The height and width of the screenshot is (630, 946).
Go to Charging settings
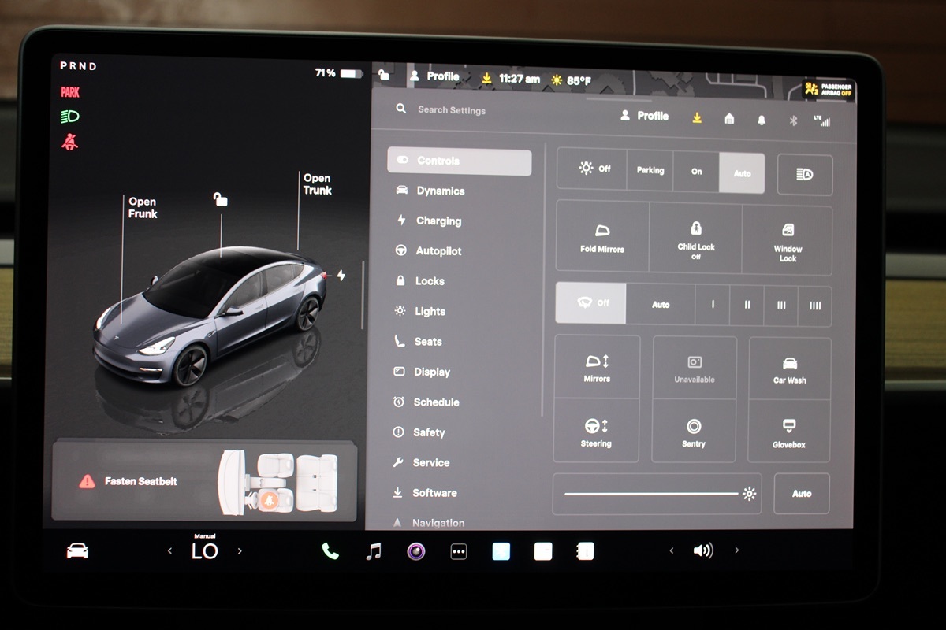point(438,221)
